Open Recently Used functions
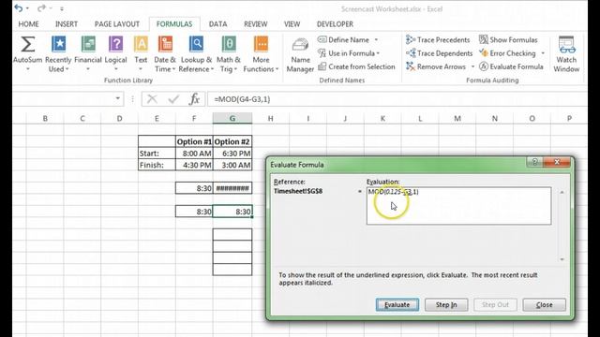Image resolution: width=600 pixels, height=337 pixels. point(58,53)
